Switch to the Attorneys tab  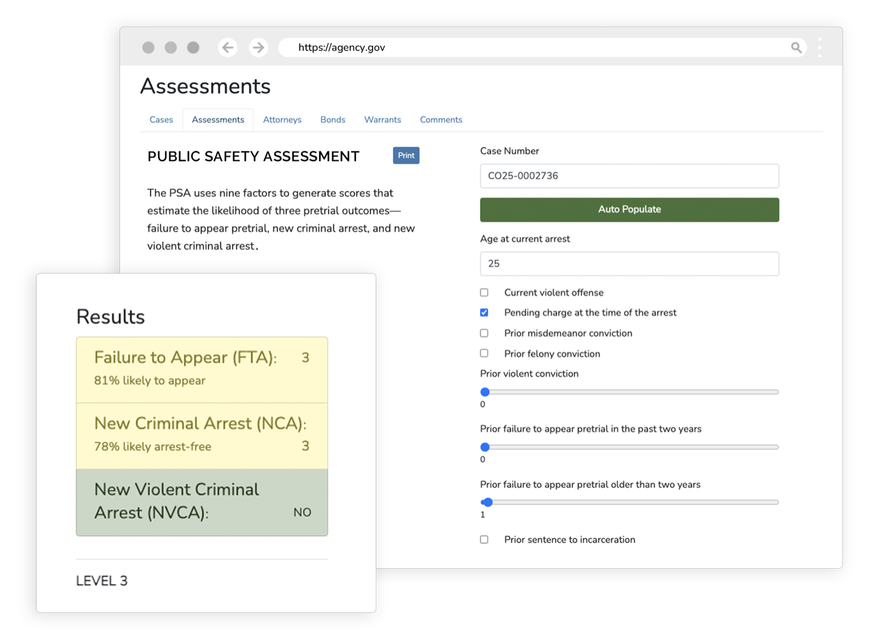[x=282, y=119]
